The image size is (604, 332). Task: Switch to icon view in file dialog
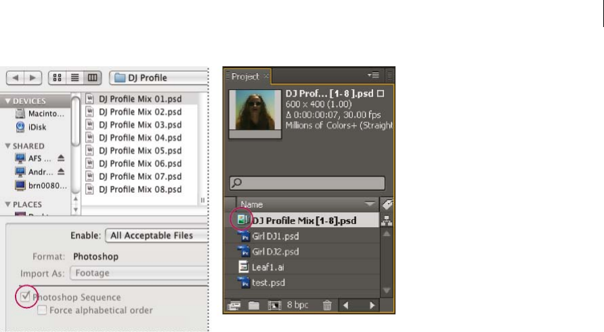57,78
